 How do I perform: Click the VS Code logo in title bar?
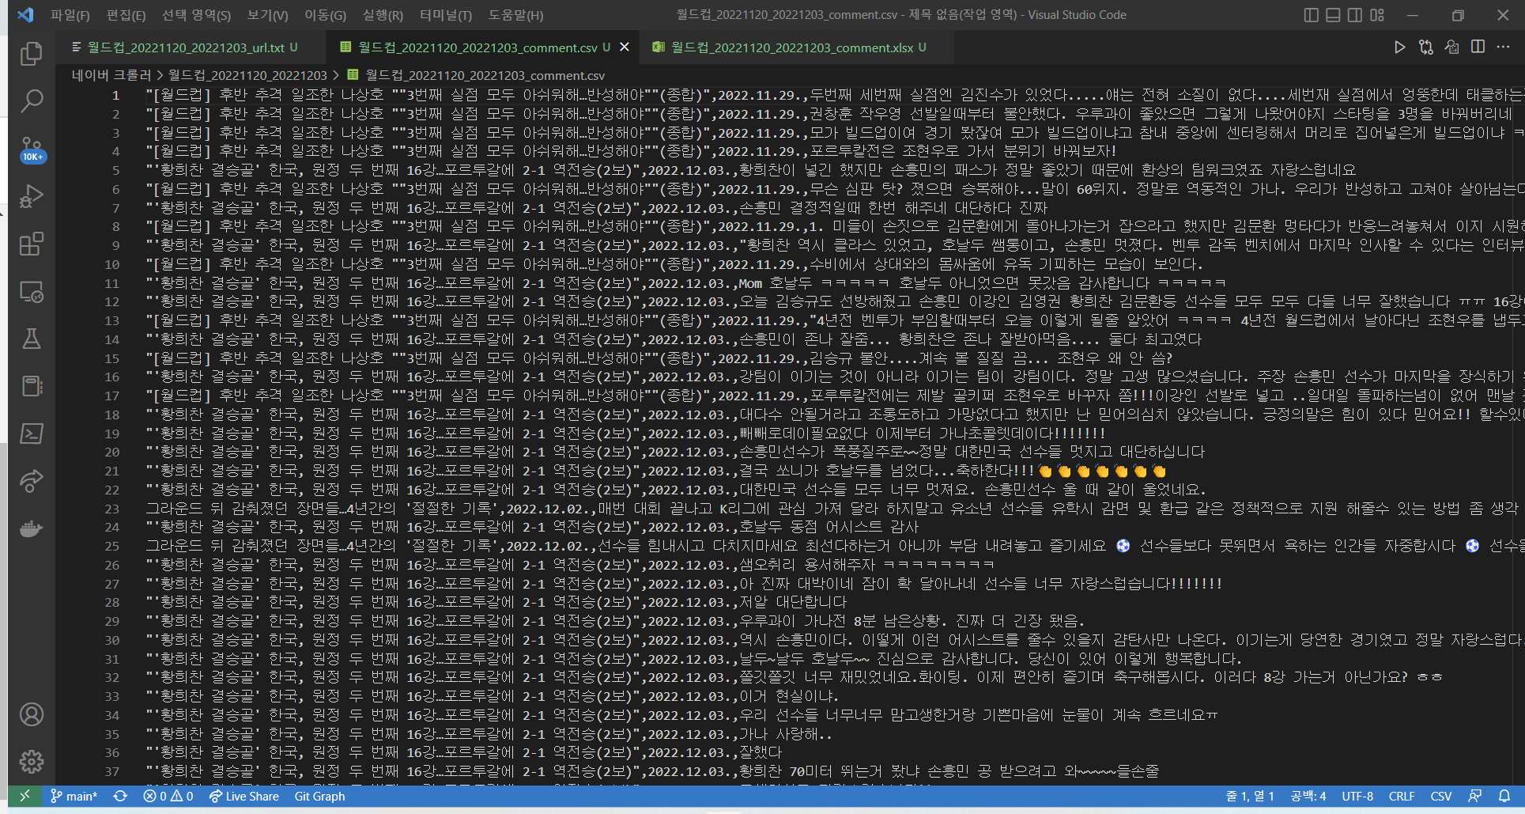tap(25, 15)
